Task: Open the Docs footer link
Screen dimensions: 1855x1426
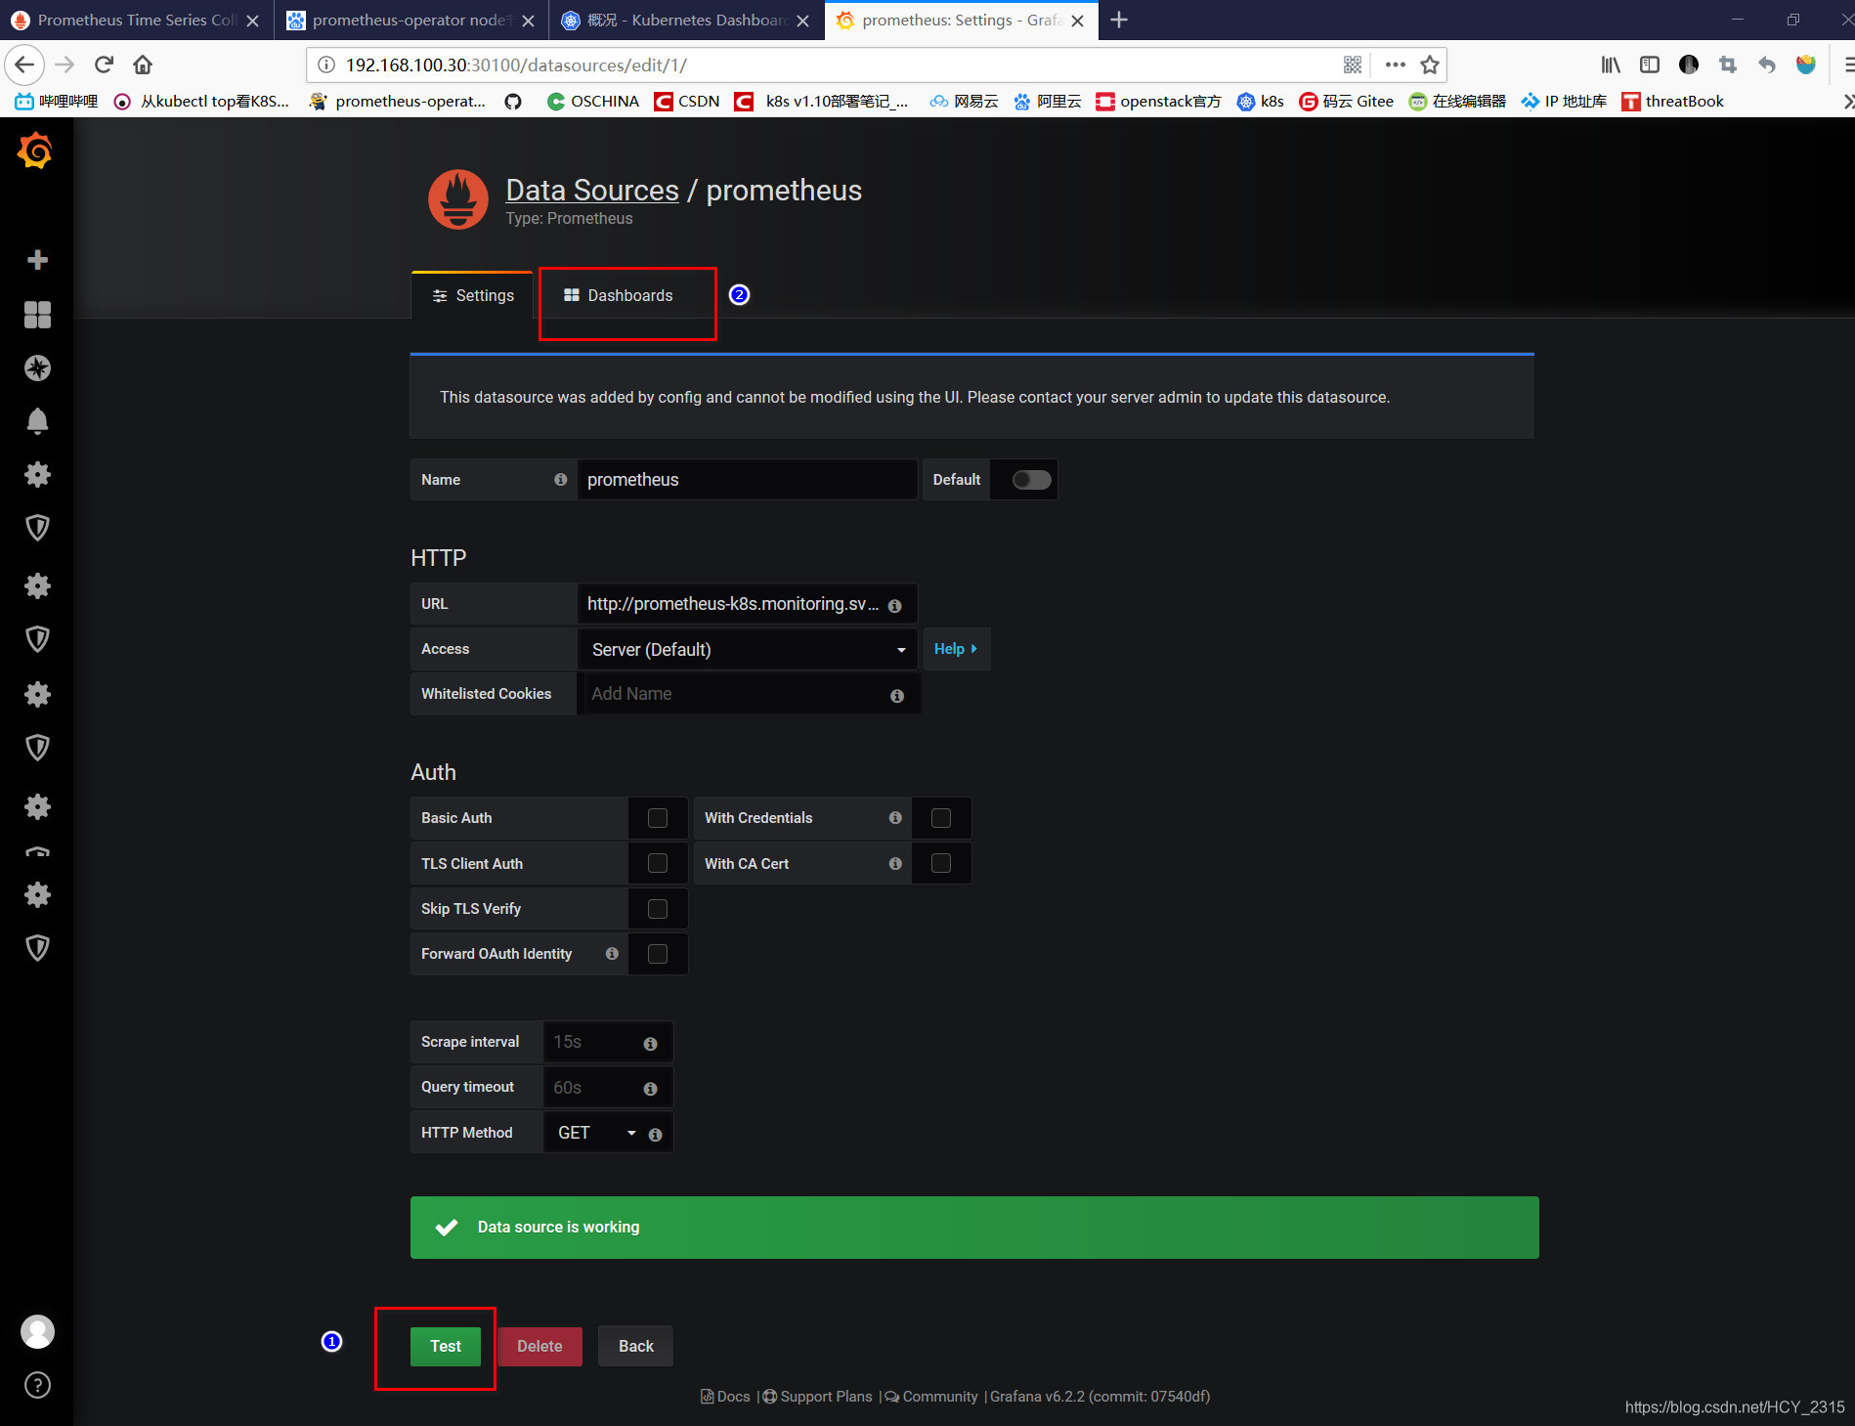Action: tap(726, 1396)
